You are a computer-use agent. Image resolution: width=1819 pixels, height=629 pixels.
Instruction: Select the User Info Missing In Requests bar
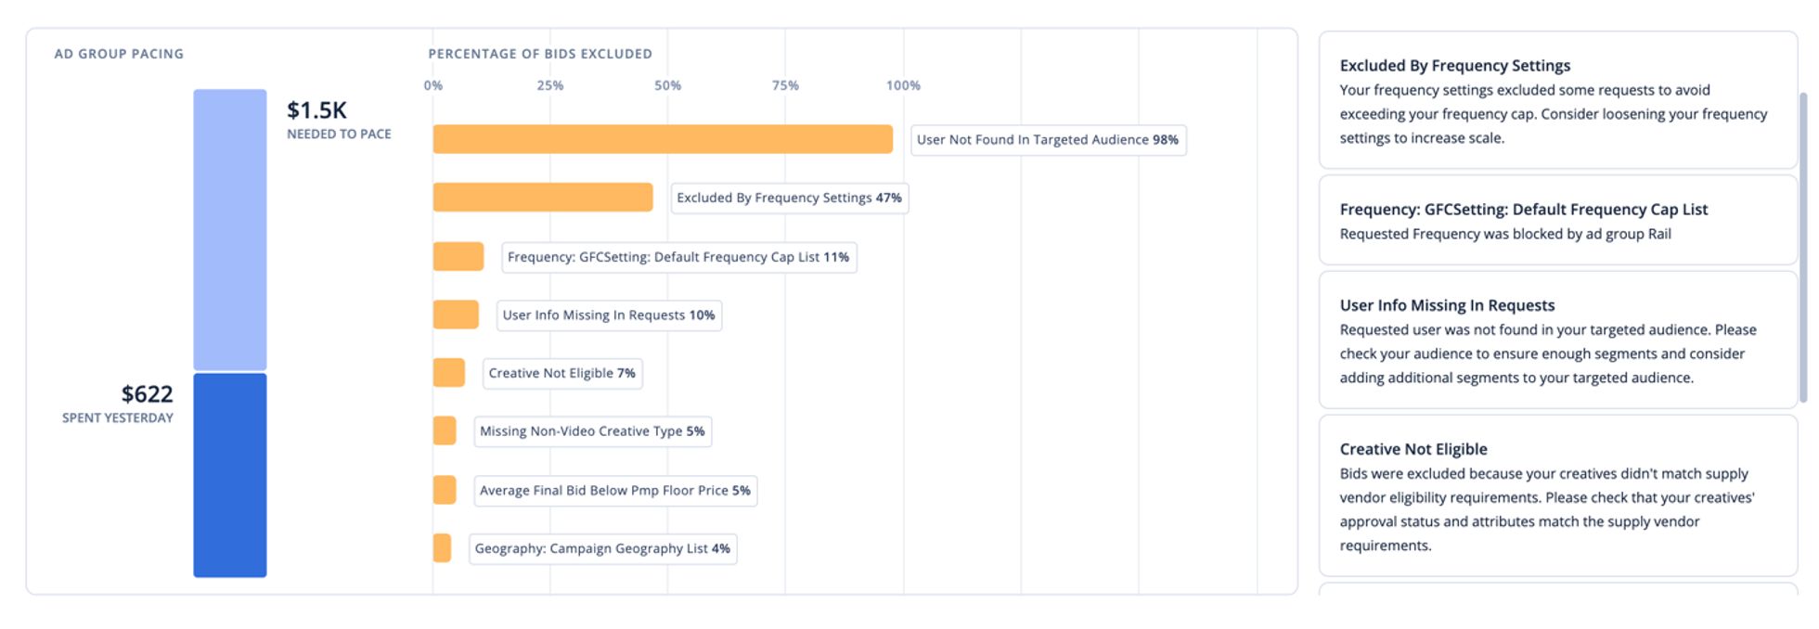(455, 314)
